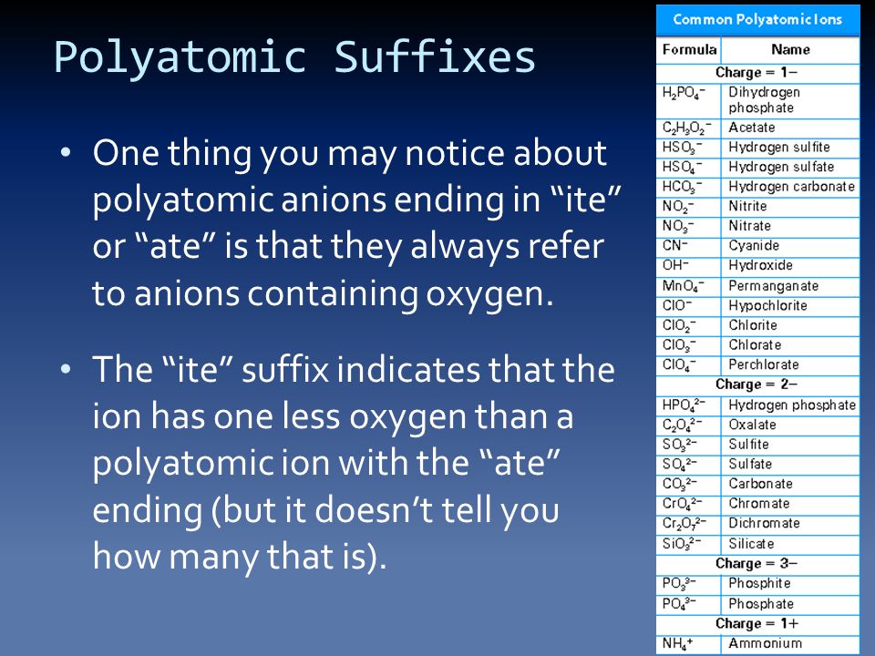875x656 pixels.
Task: Select the "Charge = 1−" section row
Action: click(x=757, y=73)
